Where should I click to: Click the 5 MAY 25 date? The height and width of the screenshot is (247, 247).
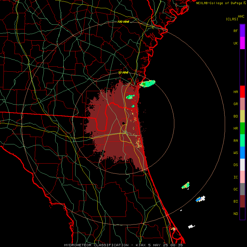pos(158,245)
